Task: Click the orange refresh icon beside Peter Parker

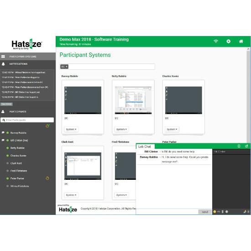Action: pyautogui.click(x=47, y=178)
